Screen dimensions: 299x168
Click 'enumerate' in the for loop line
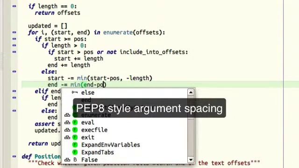[x=118, y=32]
